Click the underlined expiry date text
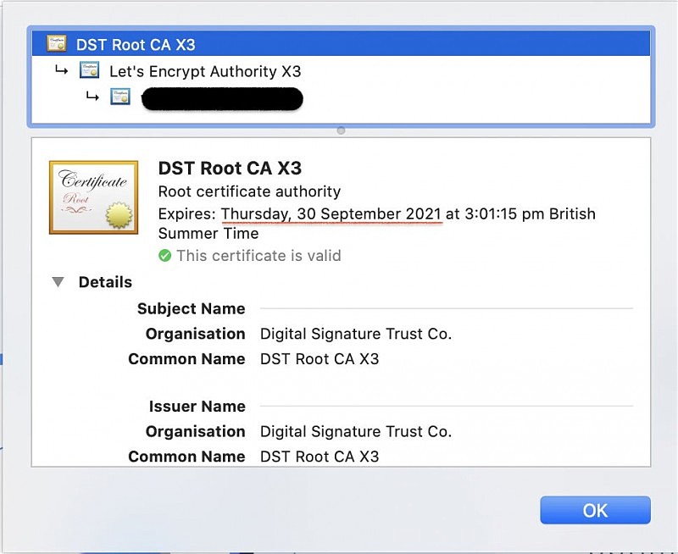Screen dimensions: 678x554 point(331,214)
